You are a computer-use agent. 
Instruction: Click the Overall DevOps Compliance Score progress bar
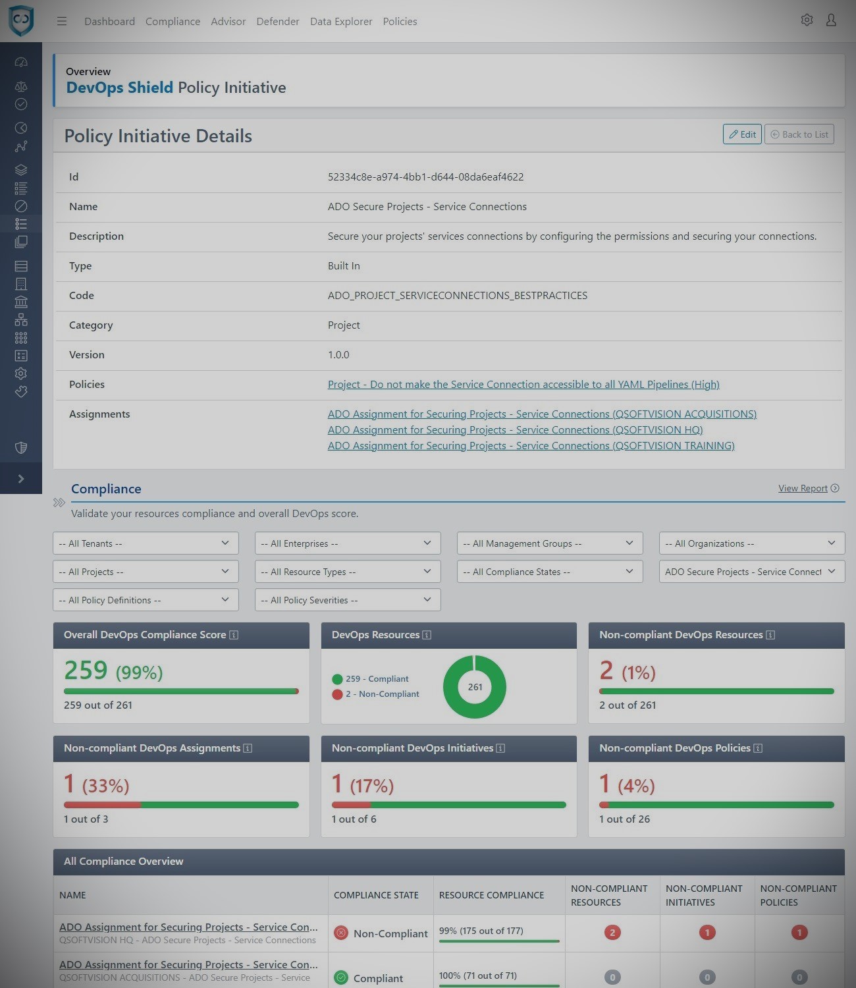pos(181,691)
